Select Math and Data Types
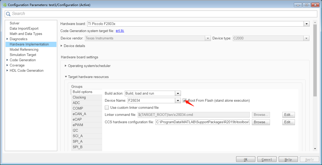This screenshot has width=322, height=165. (x=26, y=34)
